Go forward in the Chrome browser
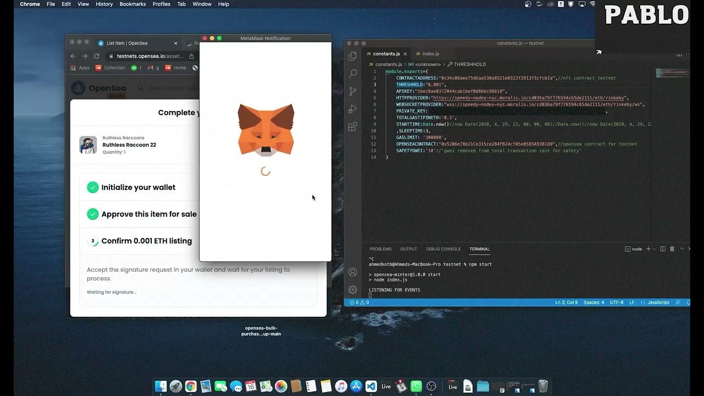Image resolution: width=704 pixels, height=396 pixels. point(85,56)
